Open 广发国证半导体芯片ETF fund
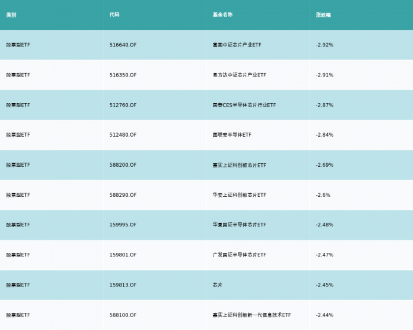 point(239,255)
